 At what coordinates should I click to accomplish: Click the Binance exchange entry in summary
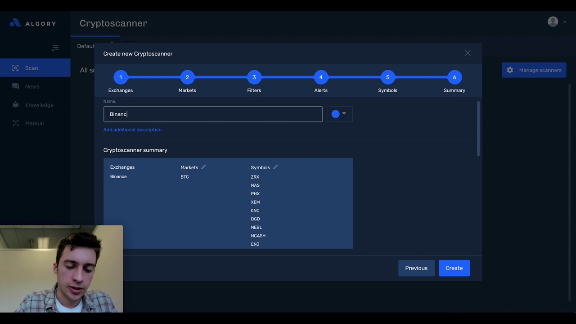[x=118, y=176]
